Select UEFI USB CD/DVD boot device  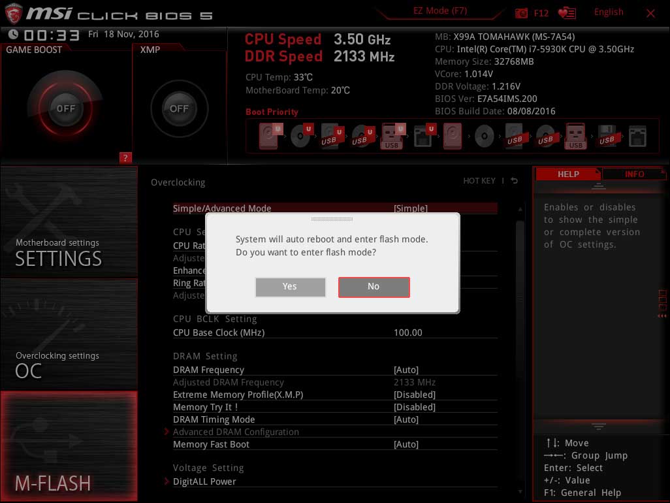[363, 136]
